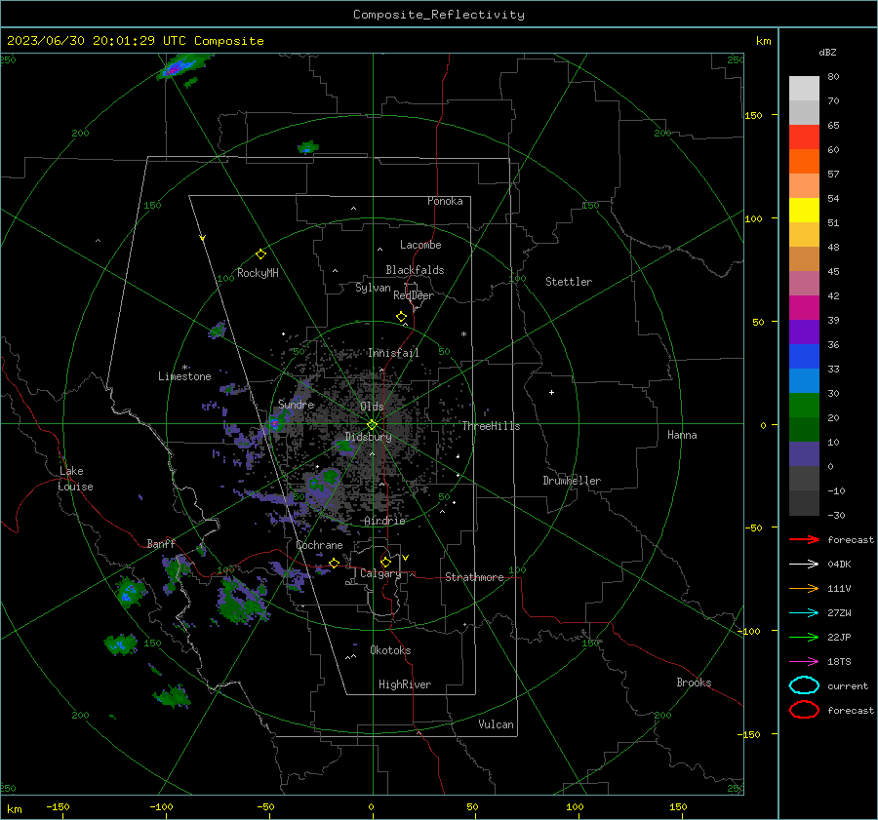Image resolution: width=878 pixels, height=820 pixels.
Task: Select the orange 111V arrow icon
Action: [804, 588]
